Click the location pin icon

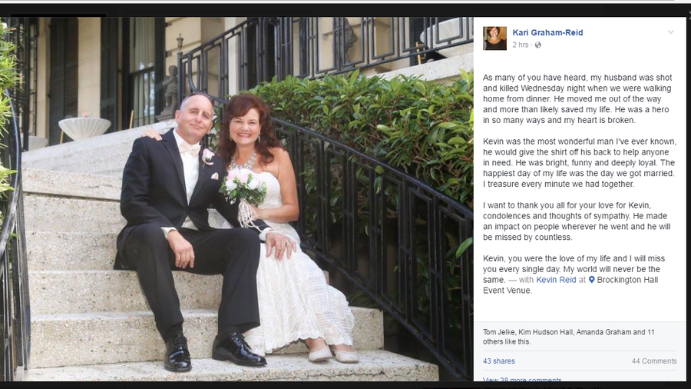(591, 280)
